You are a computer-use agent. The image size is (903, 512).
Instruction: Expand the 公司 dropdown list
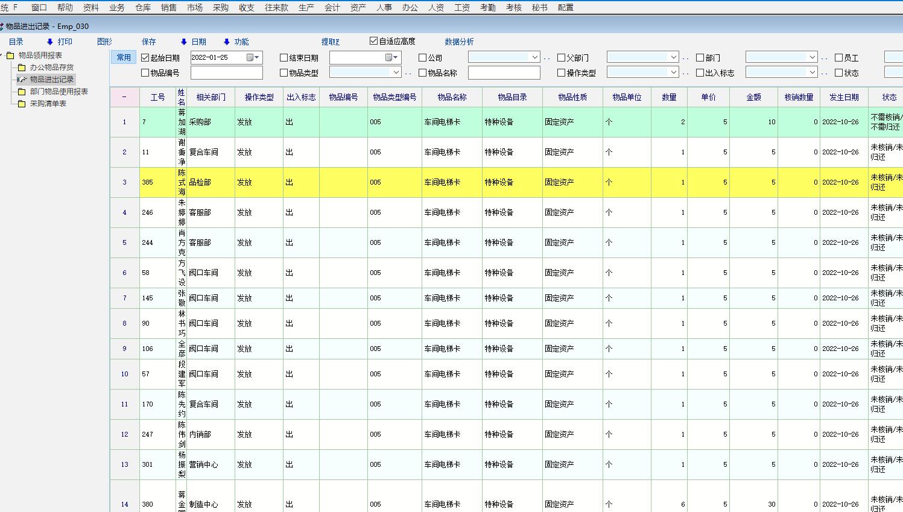click(534, 57)
